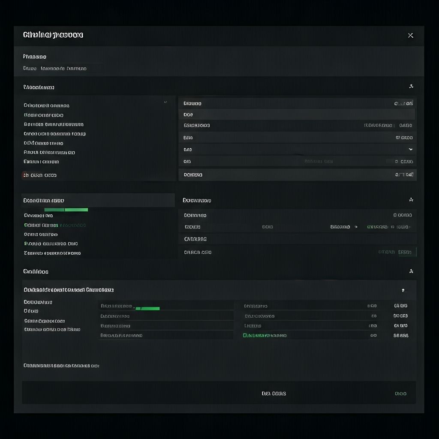Click the small icon in the bottom table header

pyautogui.click(x=403, y=291)
